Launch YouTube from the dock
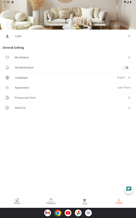 coord(68,213)
